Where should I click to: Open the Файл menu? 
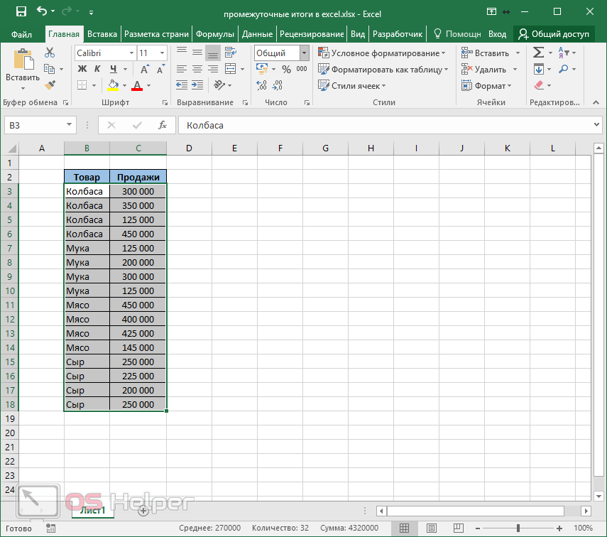(21, 35)
